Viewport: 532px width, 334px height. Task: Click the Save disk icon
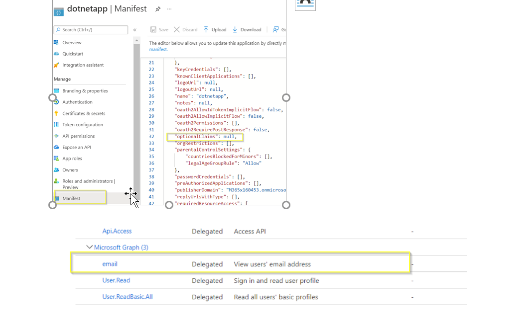(153, 30)
